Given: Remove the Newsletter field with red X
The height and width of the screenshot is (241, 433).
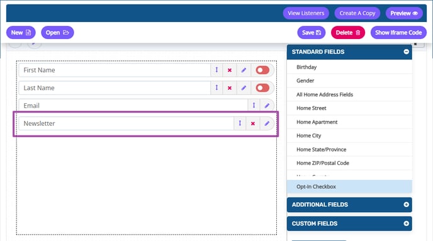Looking at the screenshot, I should [x=252, y=123].
